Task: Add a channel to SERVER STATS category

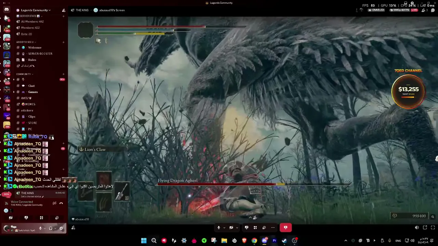Action: pyautogui.click(x=64, y=16)
